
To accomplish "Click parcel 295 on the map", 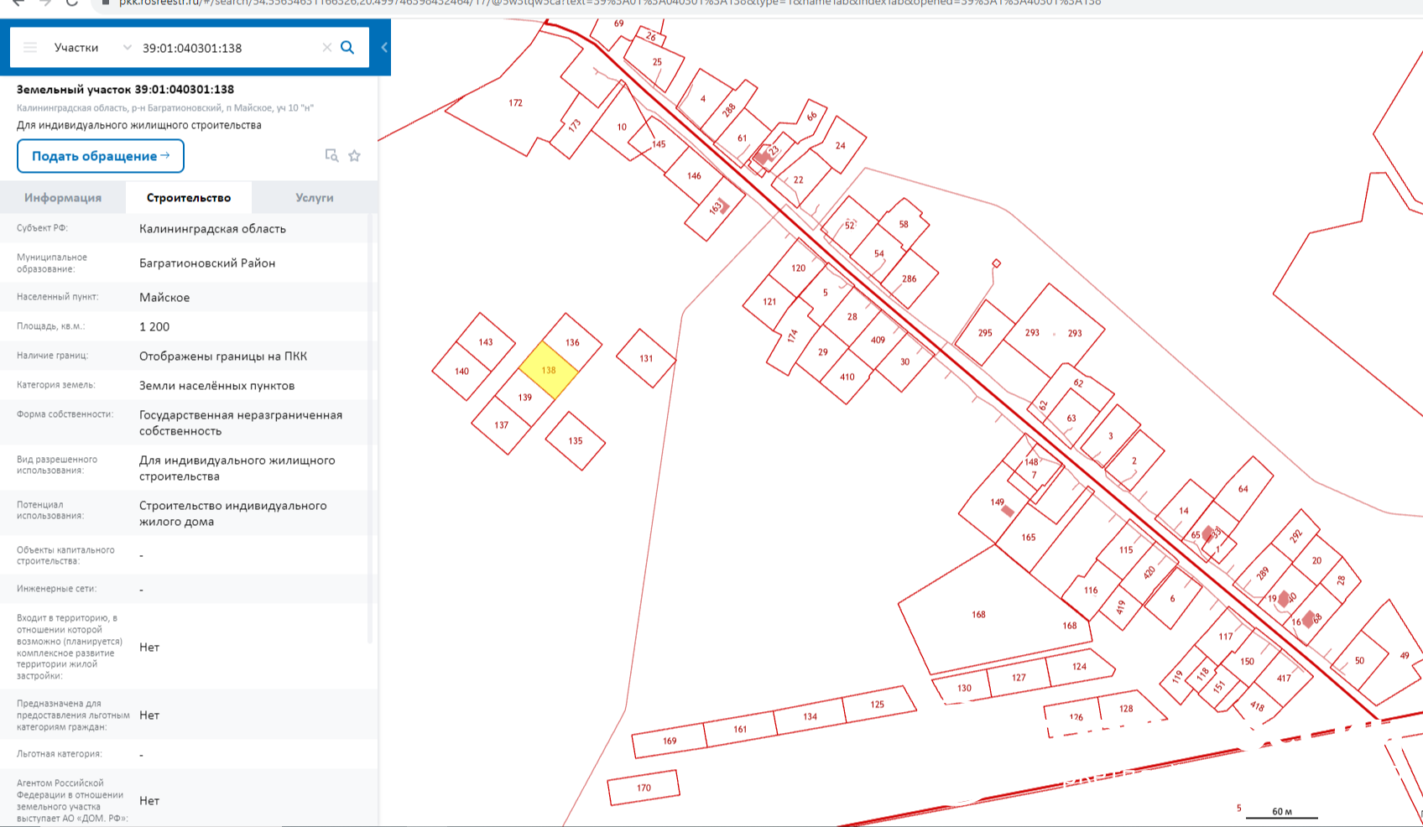I will [985, 333].
